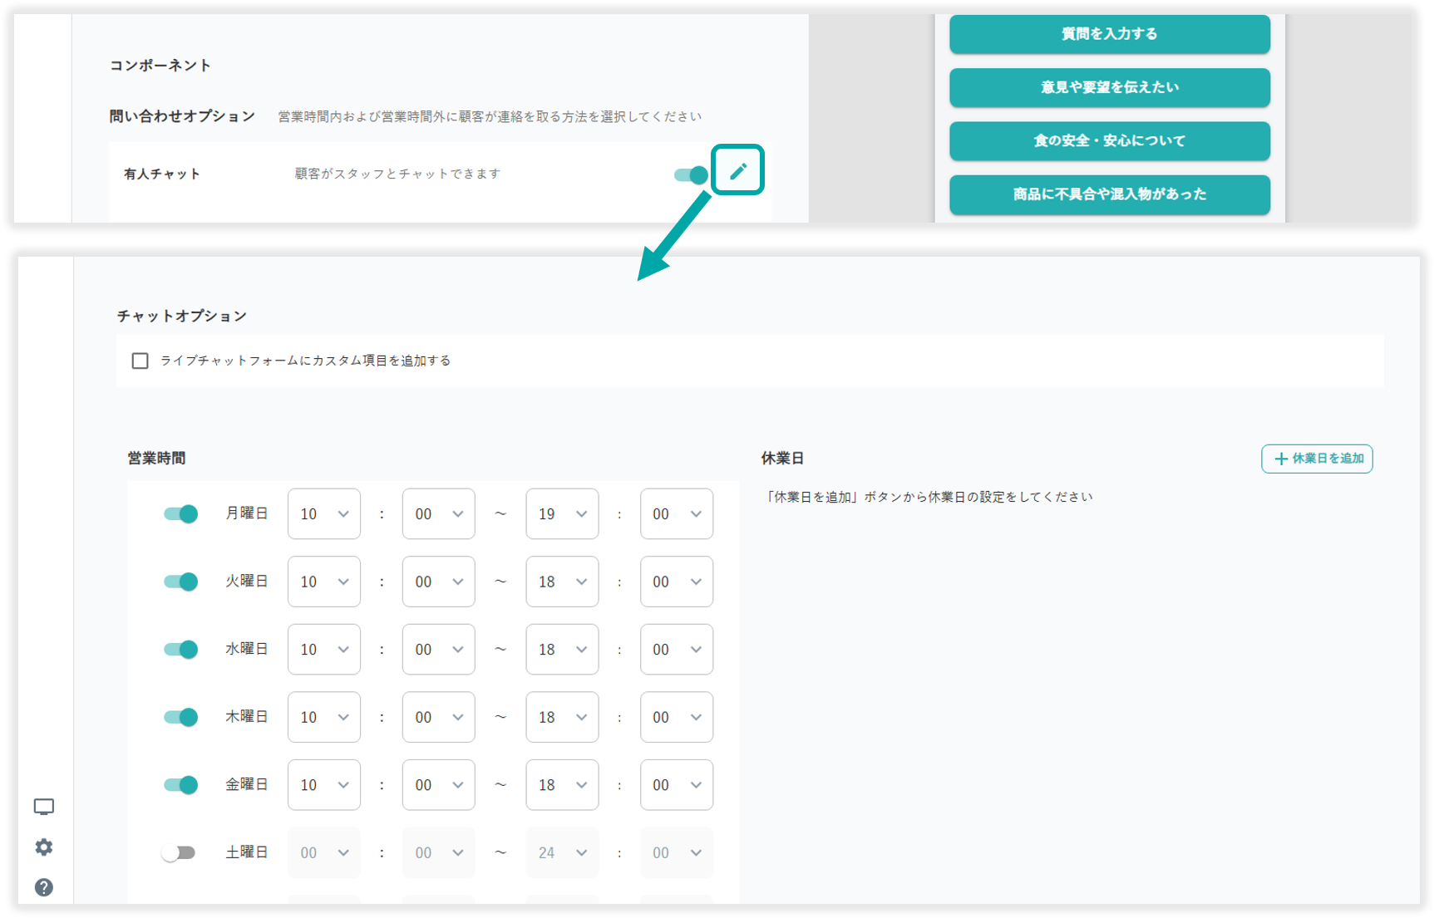The height and width of the screenshot is (918, 1434).
Task: Open 月曜日 end minute dropdown
Action: click(x=677, y=514)
